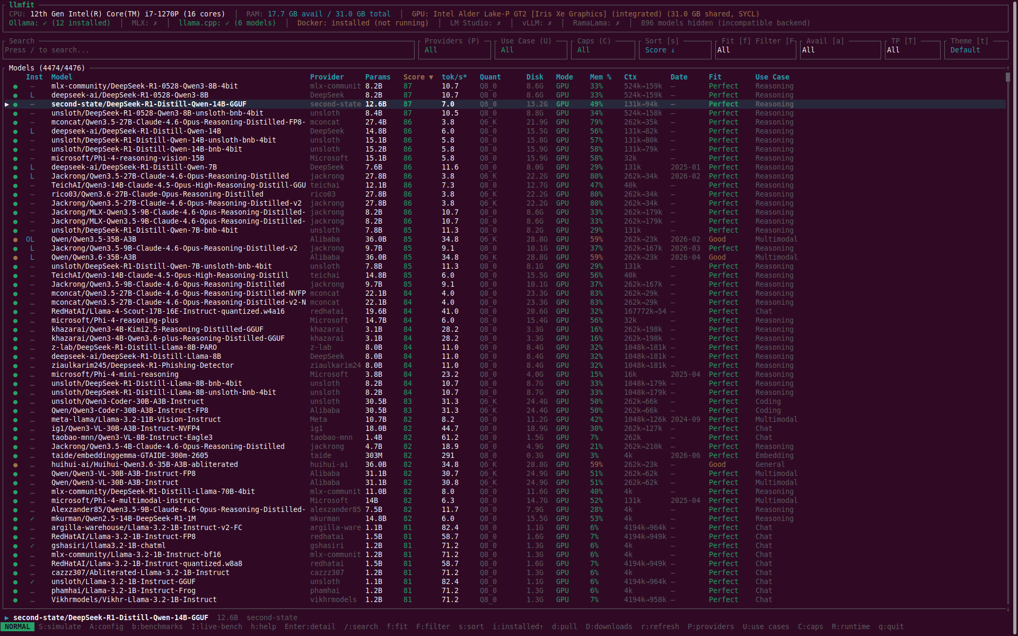Open the Sort selector showing Score
The height and width of the screenshot is (636, 1018).
[x=675, y=50]
